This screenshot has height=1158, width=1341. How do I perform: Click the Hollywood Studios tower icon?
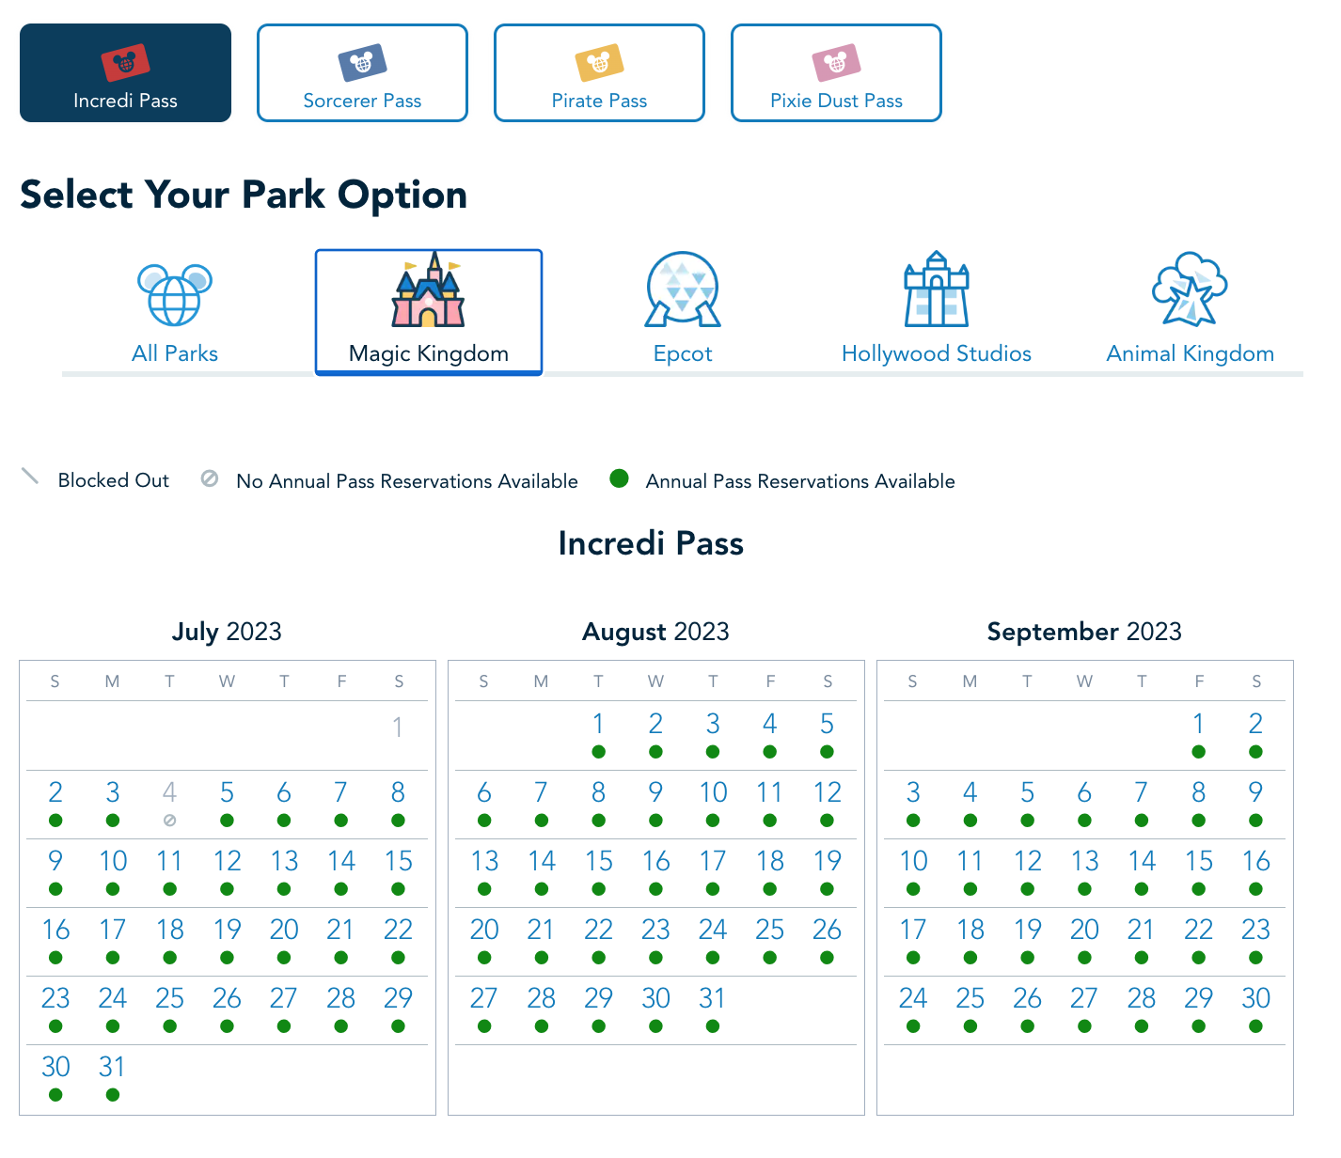[x=937, y=289]
